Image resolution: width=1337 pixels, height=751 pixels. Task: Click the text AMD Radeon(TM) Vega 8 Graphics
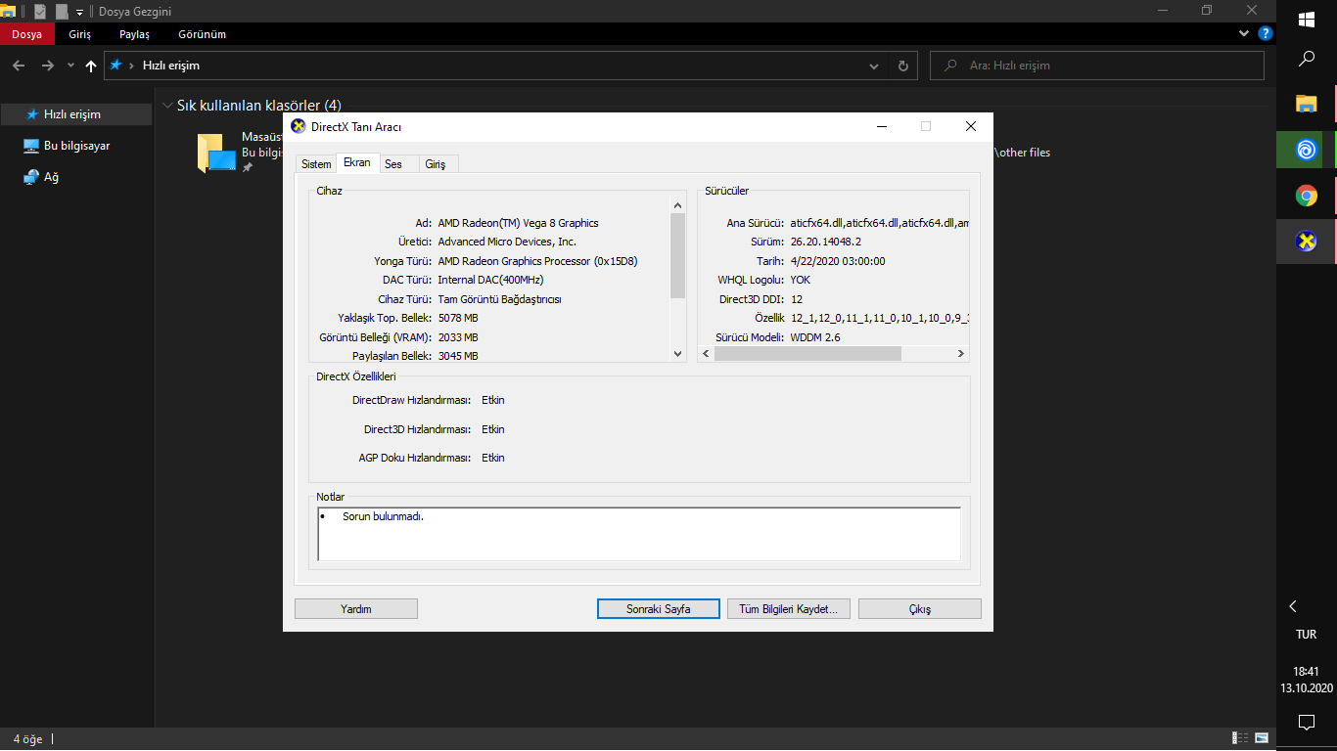[x=518, y=223]
